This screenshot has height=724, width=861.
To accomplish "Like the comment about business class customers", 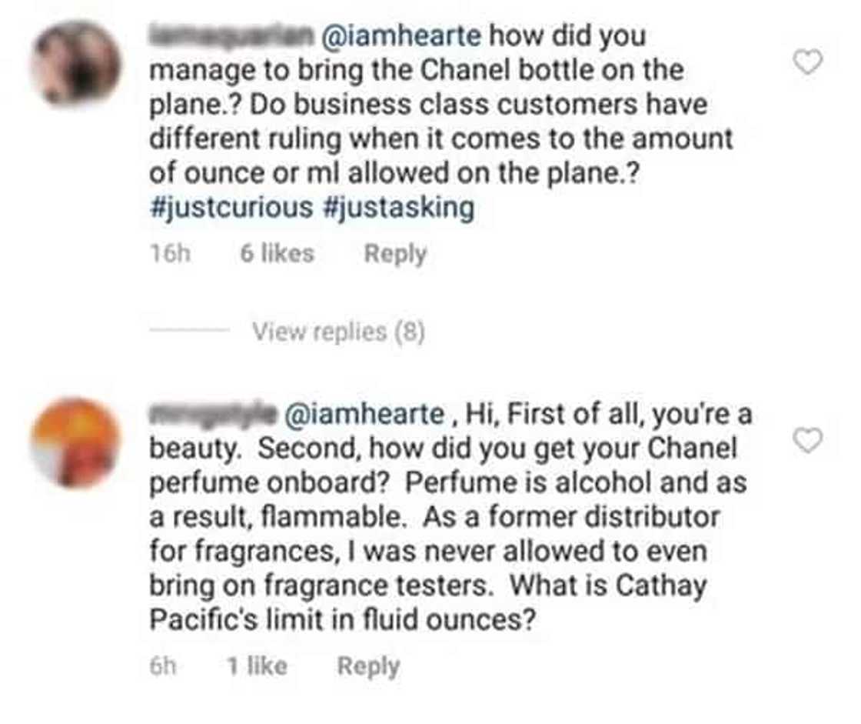I will (807, 62).
